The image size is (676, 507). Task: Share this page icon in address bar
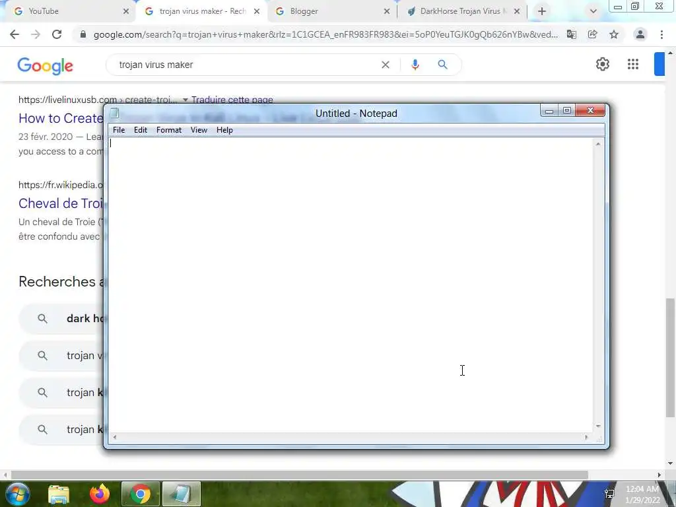tap(593, 34)
